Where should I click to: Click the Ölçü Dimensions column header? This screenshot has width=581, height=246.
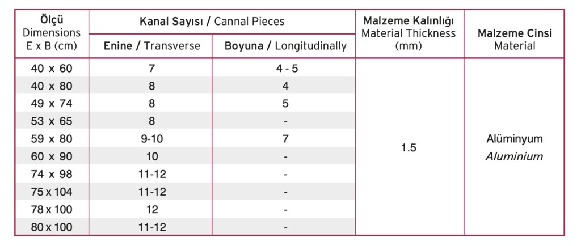[52, 33]
